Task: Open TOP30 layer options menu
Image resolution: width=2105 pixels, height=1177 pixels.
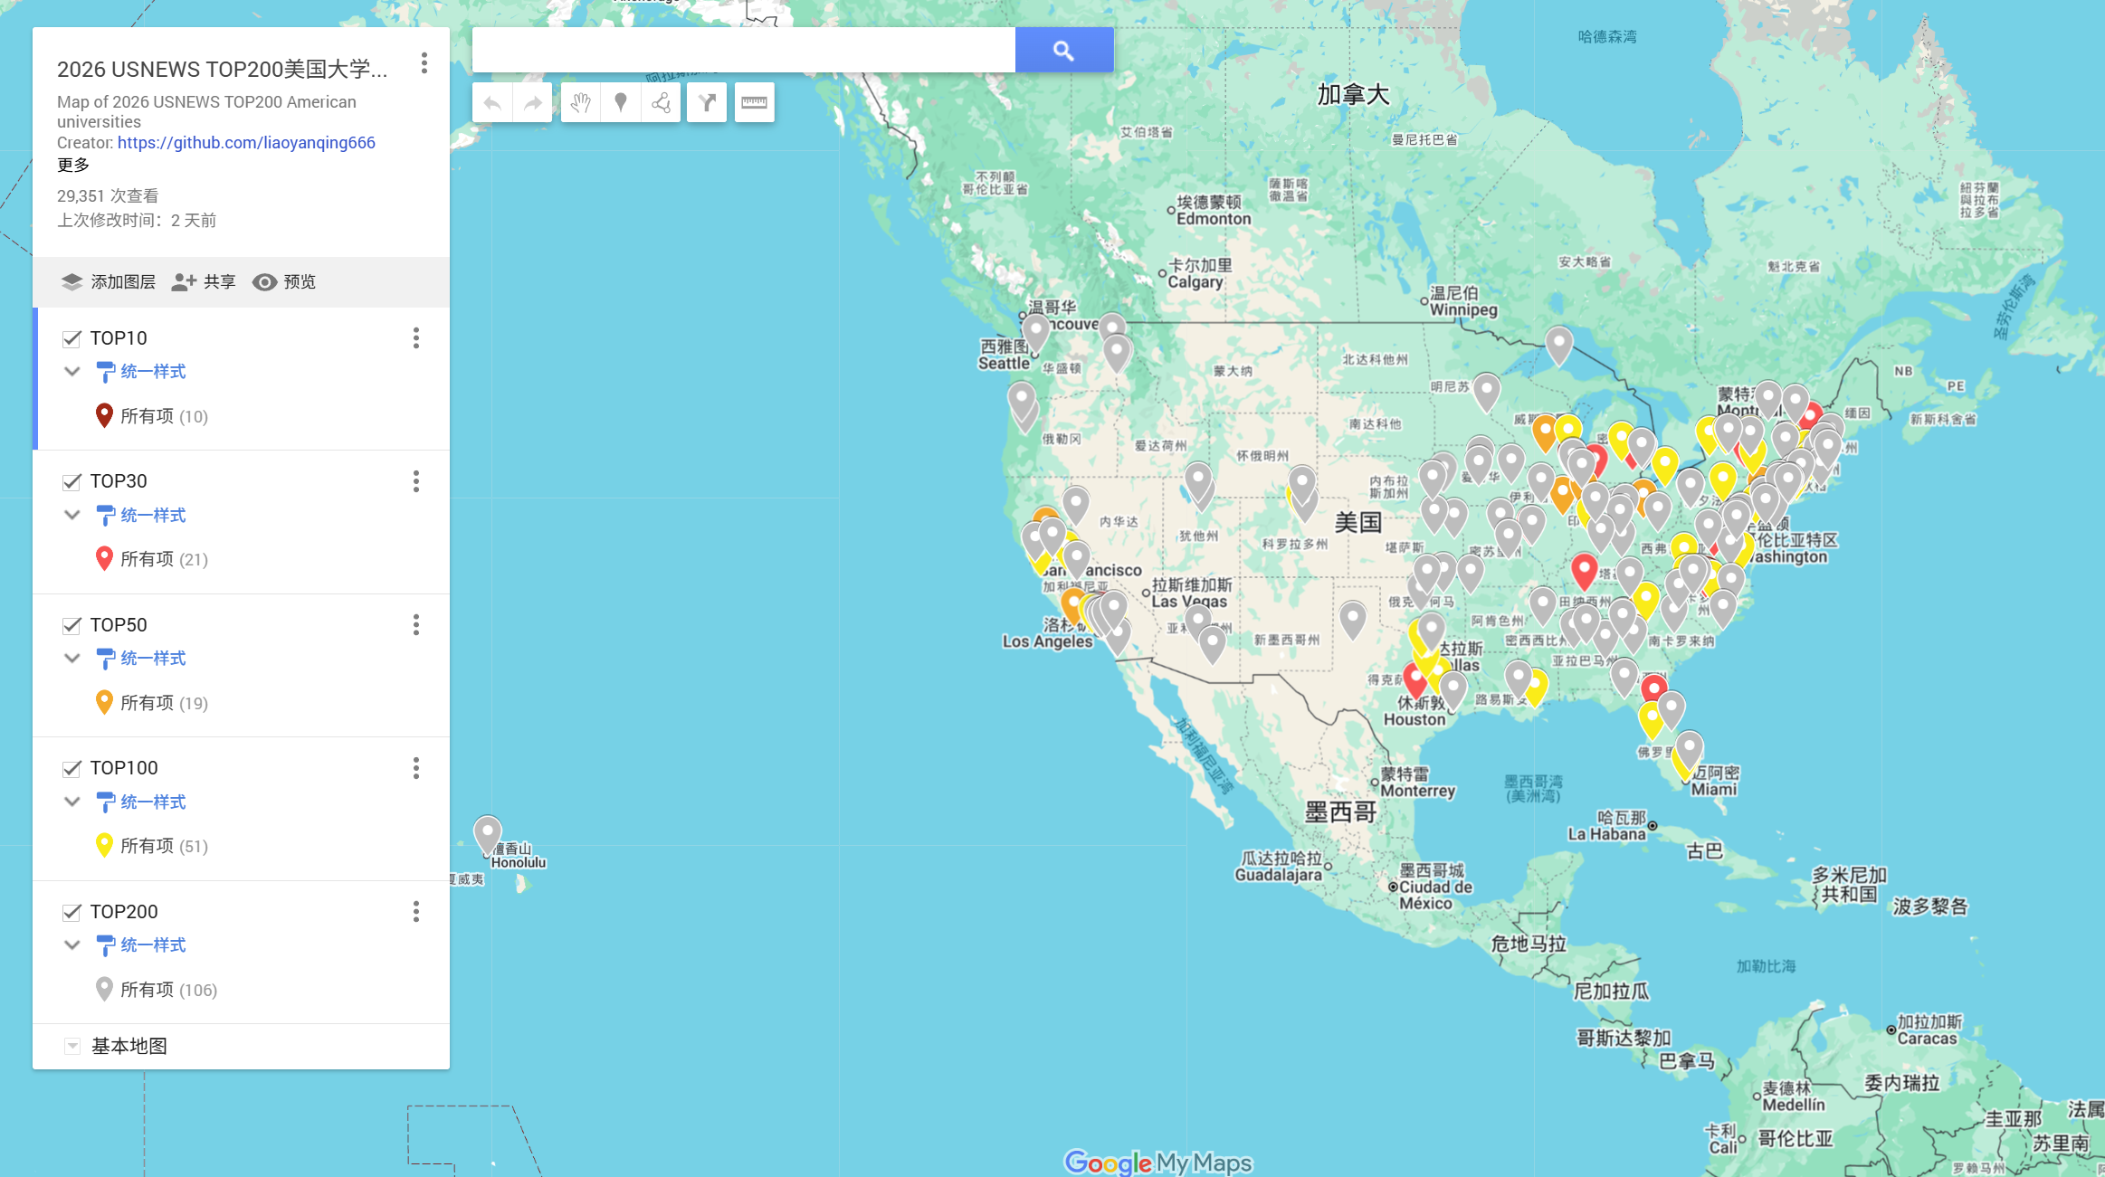Action: pyautogui.click(x=416, y=481)
